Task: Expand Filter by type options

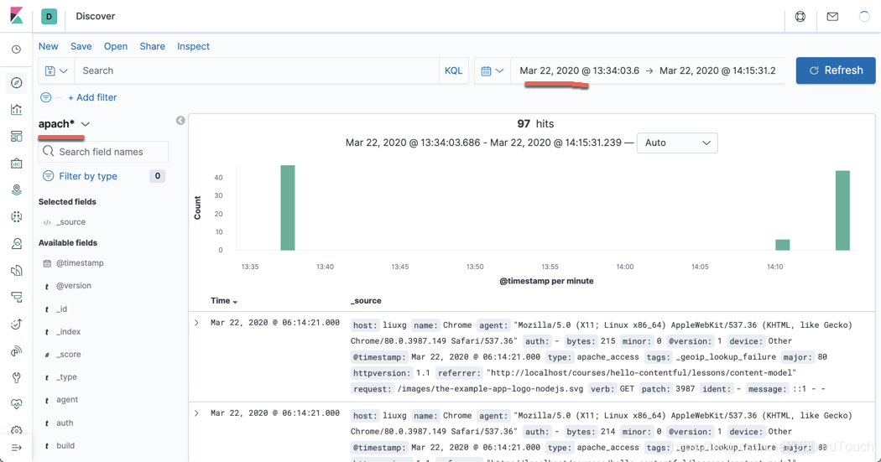Action: click(x=103, y=176)
